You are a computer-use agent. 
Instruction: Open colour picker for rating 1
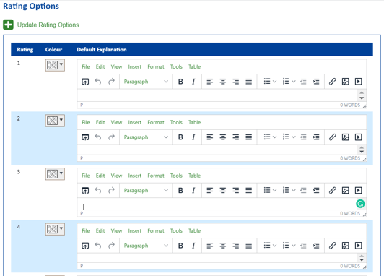point(55,65)
